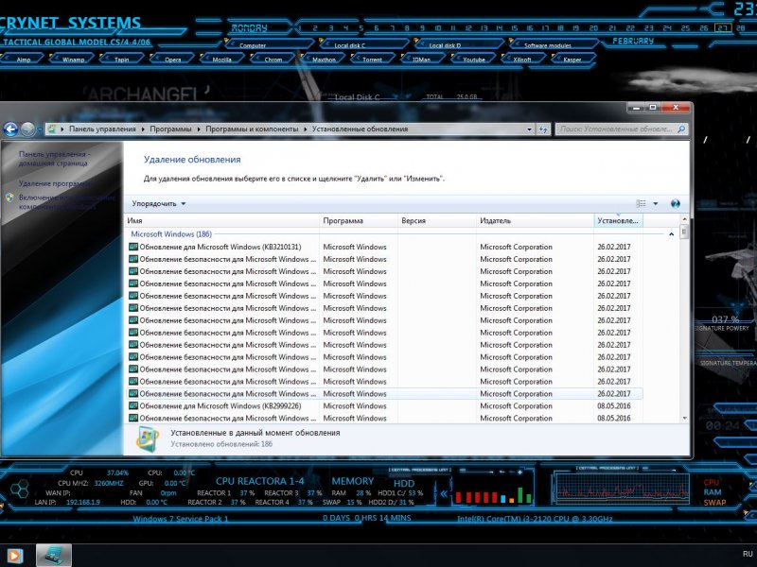Sort by the Издатель column header
Screen dimensions: 757x567
click(535, 220)
